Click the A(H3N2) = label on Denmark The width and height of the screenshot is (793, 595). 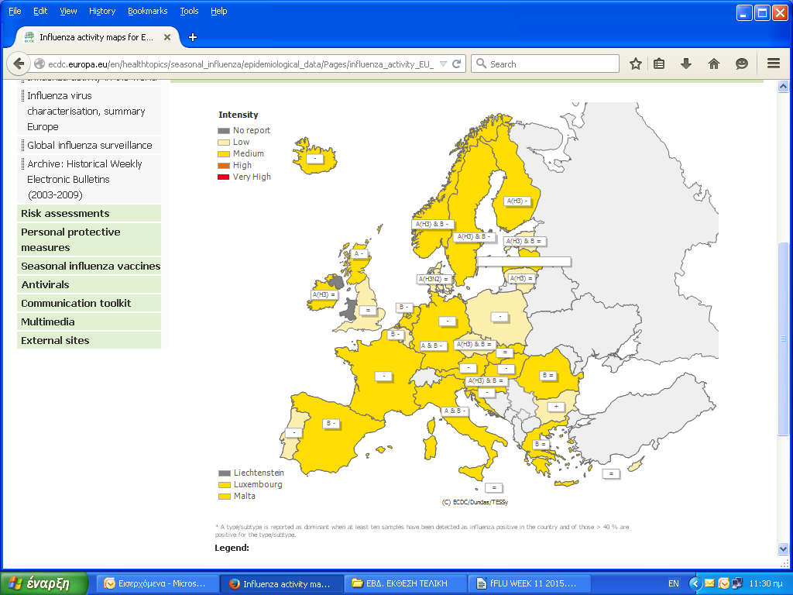(434, 279)
